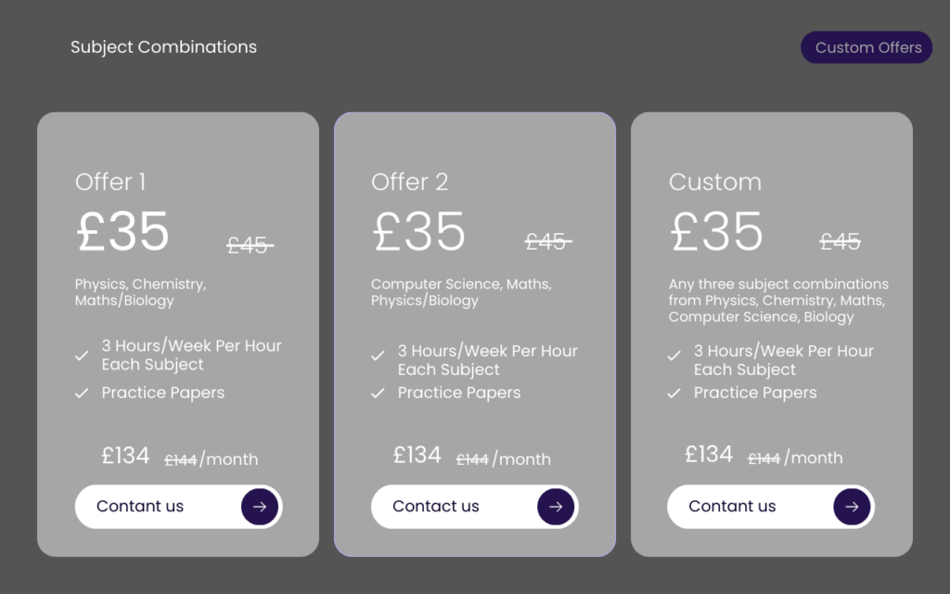Select the Offer 1 card title
Screen dimensions: 950x594
(110, 182)
